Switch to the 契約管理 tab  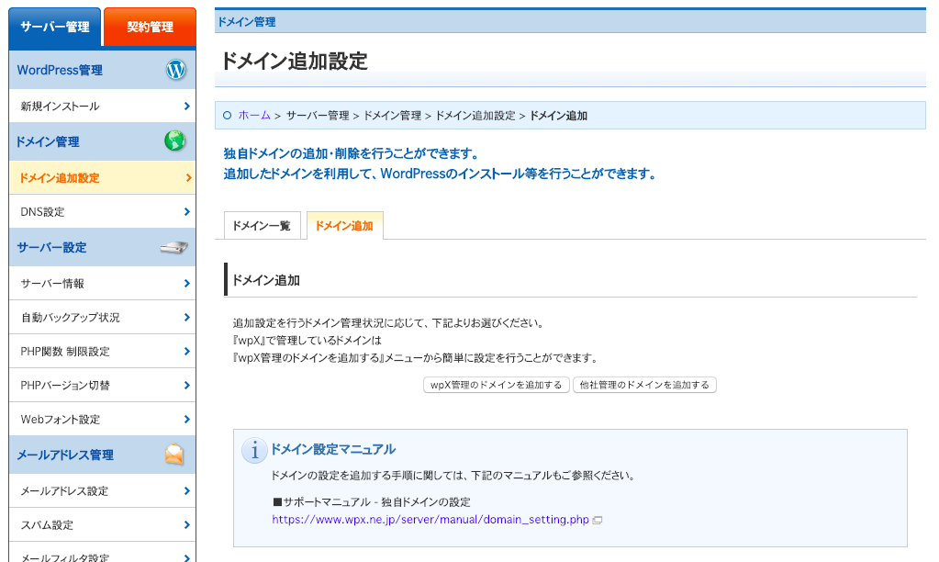(x=150, y=27)
